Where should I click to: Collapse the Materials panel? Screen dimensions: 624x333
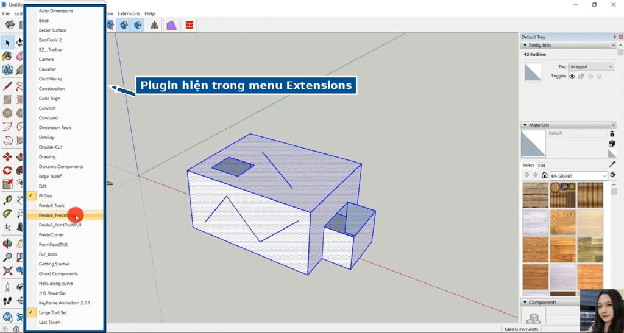point(525,125)
